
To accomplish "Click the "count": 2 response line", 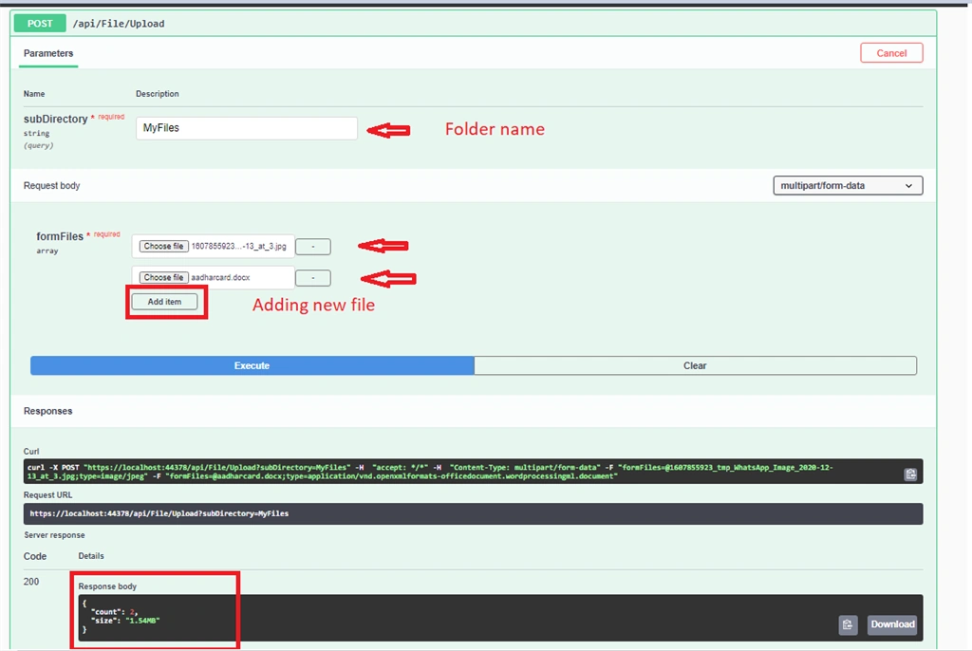I will tap(114, 612).
